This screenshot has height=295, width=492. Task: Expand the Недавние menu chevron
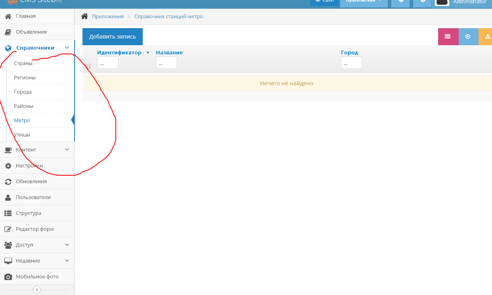click(x=67, y=261)
